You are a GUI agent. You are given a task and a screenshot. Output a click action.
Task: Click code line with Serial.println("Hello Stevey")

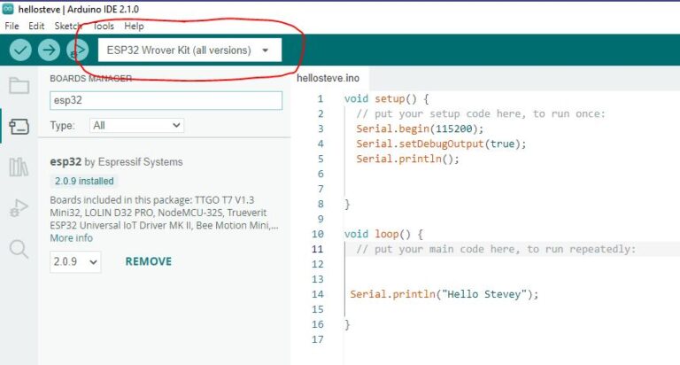point(444,294)
